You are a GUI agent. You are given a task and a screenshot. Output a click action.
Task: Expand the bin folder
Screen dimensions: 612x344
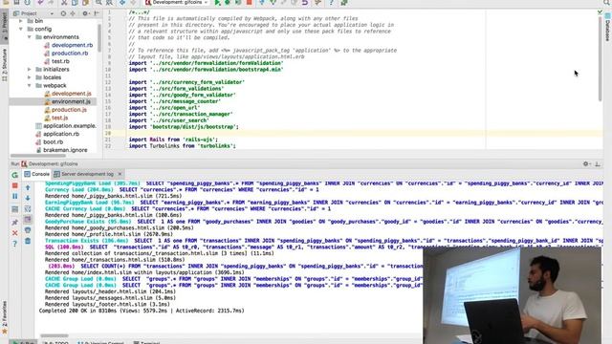21,21
